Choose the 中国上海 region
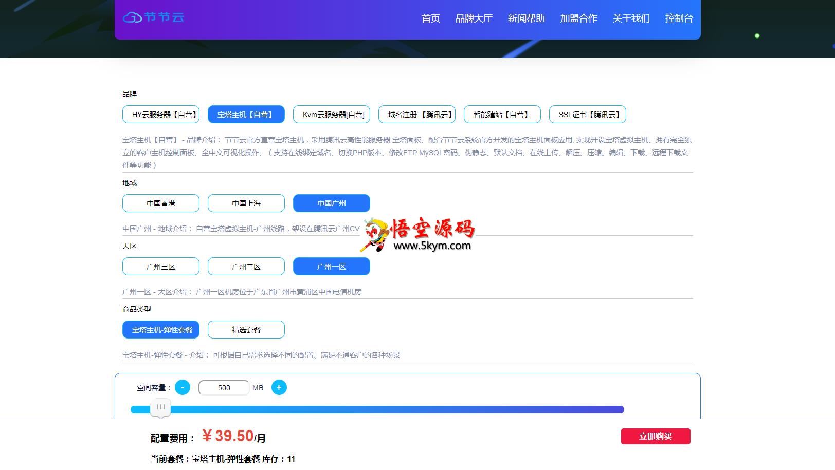Image resolution: width=835 pixels, height=470 pixels. 246,203
